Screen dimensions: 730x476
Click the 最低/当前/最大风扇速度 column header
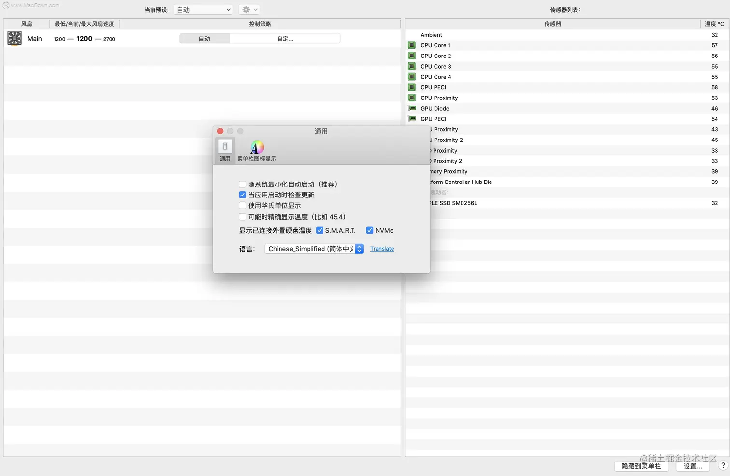(x=84, y=24)
